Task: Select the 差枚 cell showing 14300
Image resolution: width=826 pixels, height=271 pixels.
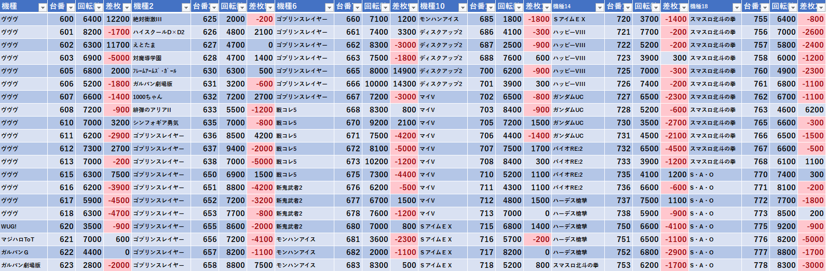Action: coord(404,84)
